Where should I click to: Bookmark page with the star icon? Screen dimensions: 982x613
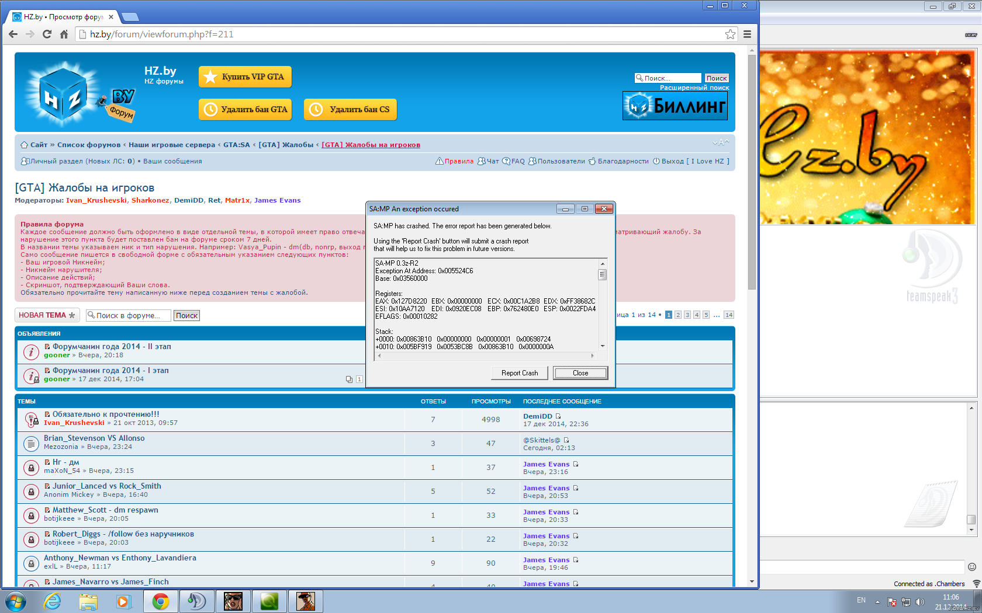730,34
